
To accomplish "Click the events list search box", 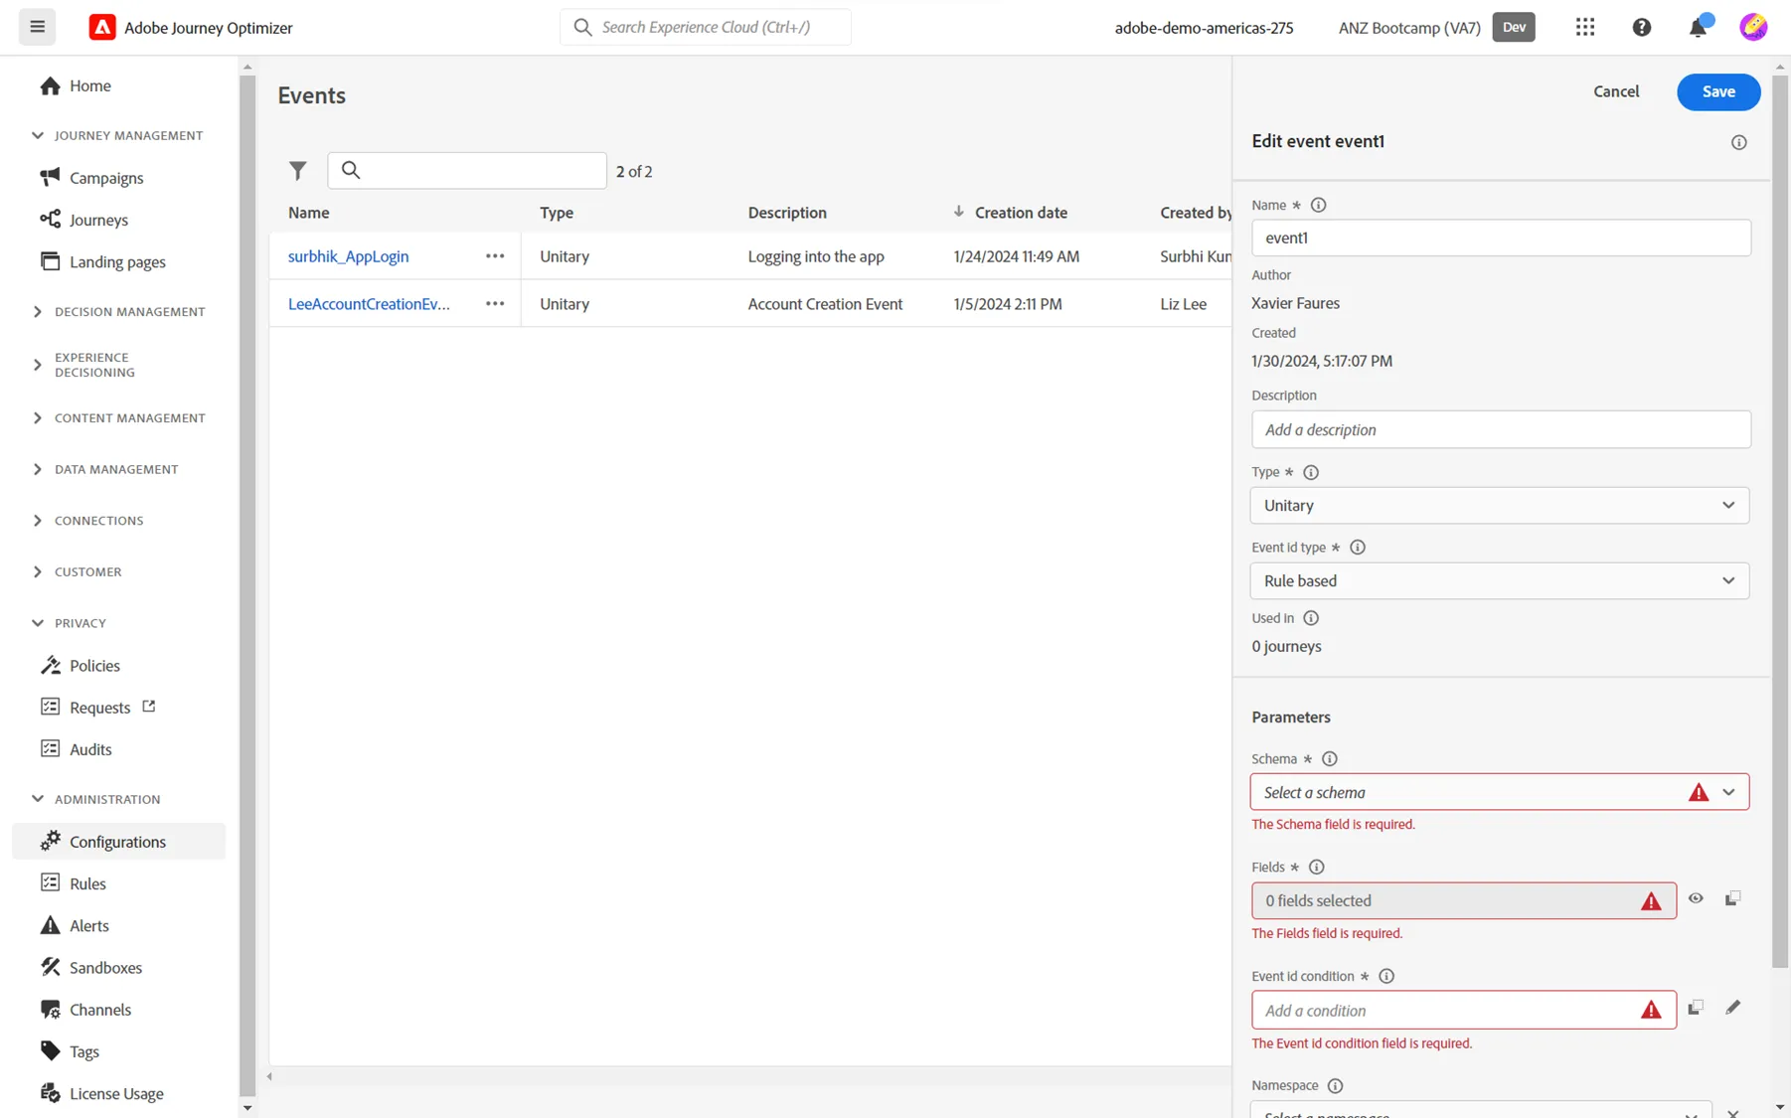I will [x=466, y=170].
